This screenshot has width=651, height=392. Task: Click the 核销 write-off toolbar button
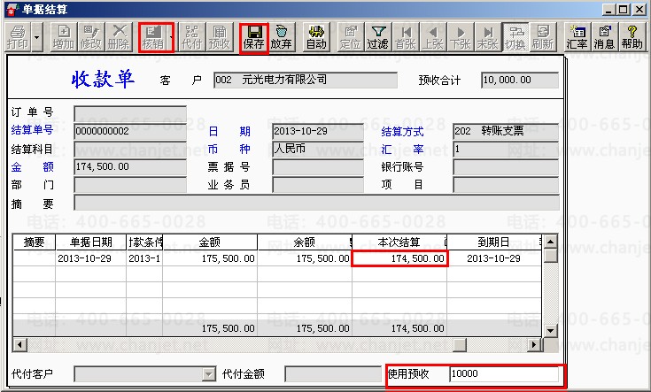pyautogui.click(x=152, y=37)
